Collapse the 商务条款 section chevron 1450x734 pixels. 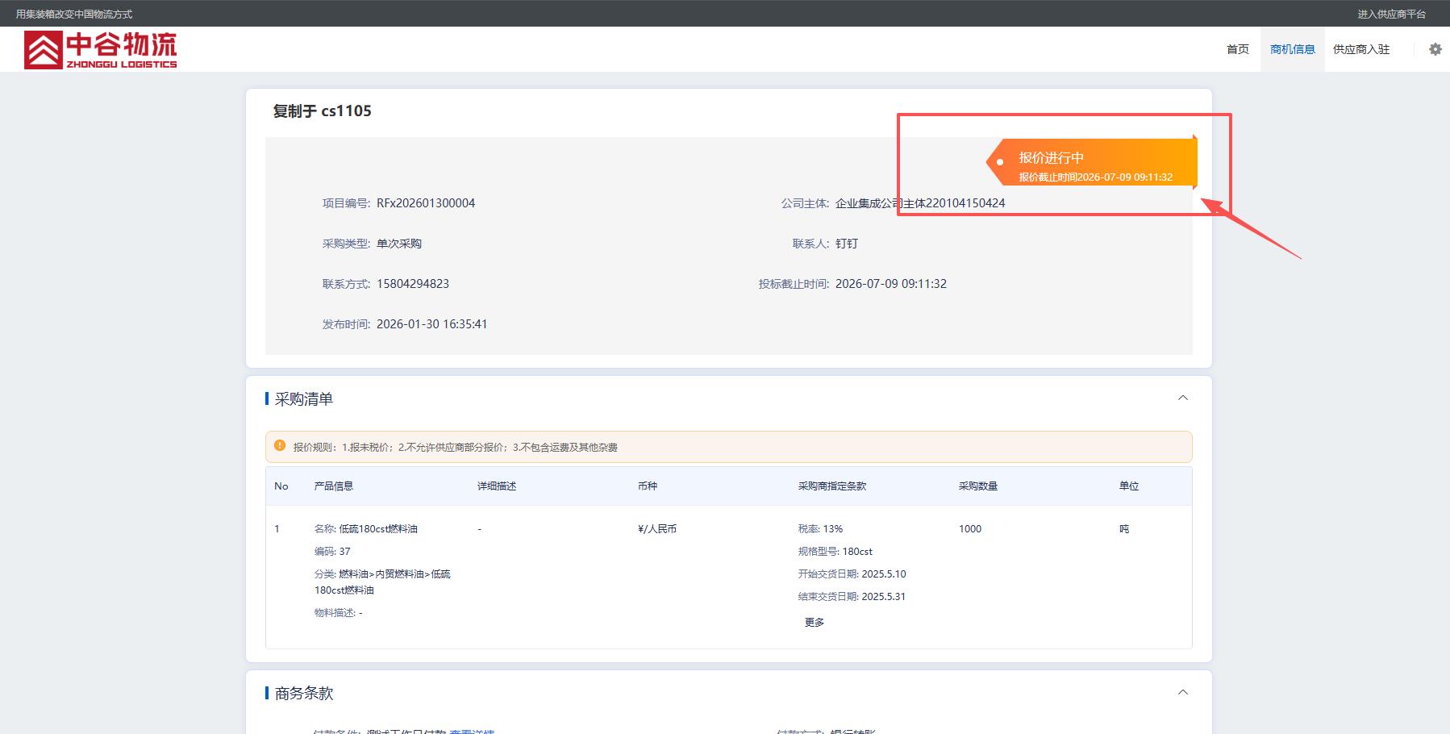[x=1183, y=692]
